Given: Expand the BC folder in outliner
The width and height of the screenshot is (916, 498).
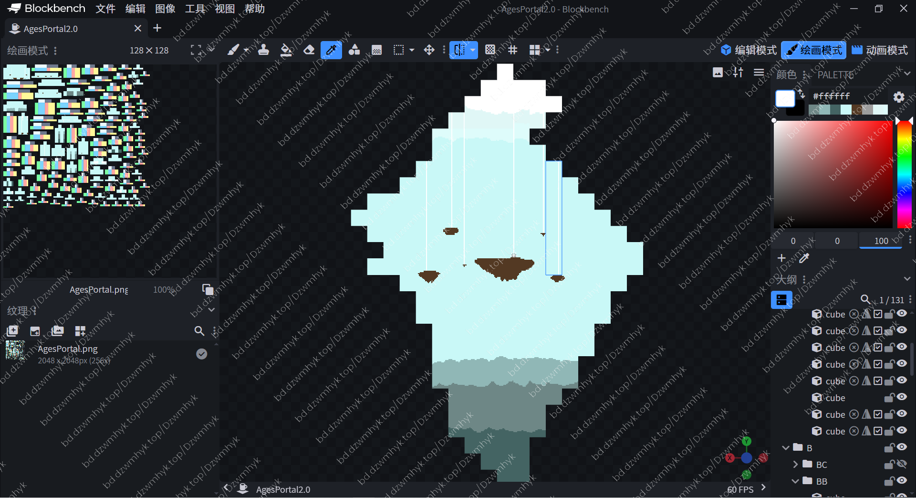Looking at the screenshot, I should coord(795,464).
